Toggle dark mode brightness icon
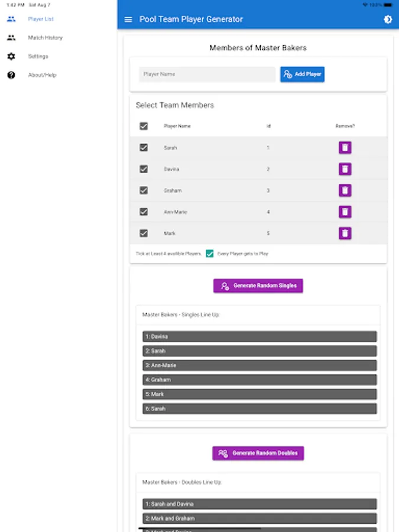 pyautogui.click(x=388, y=20)
